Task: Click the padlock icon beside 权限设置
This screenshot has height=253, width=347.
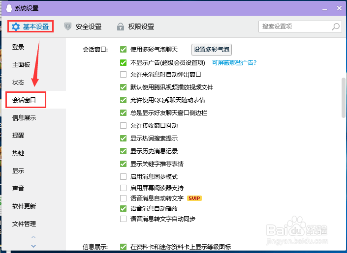Action: click(x=121, y=27)
